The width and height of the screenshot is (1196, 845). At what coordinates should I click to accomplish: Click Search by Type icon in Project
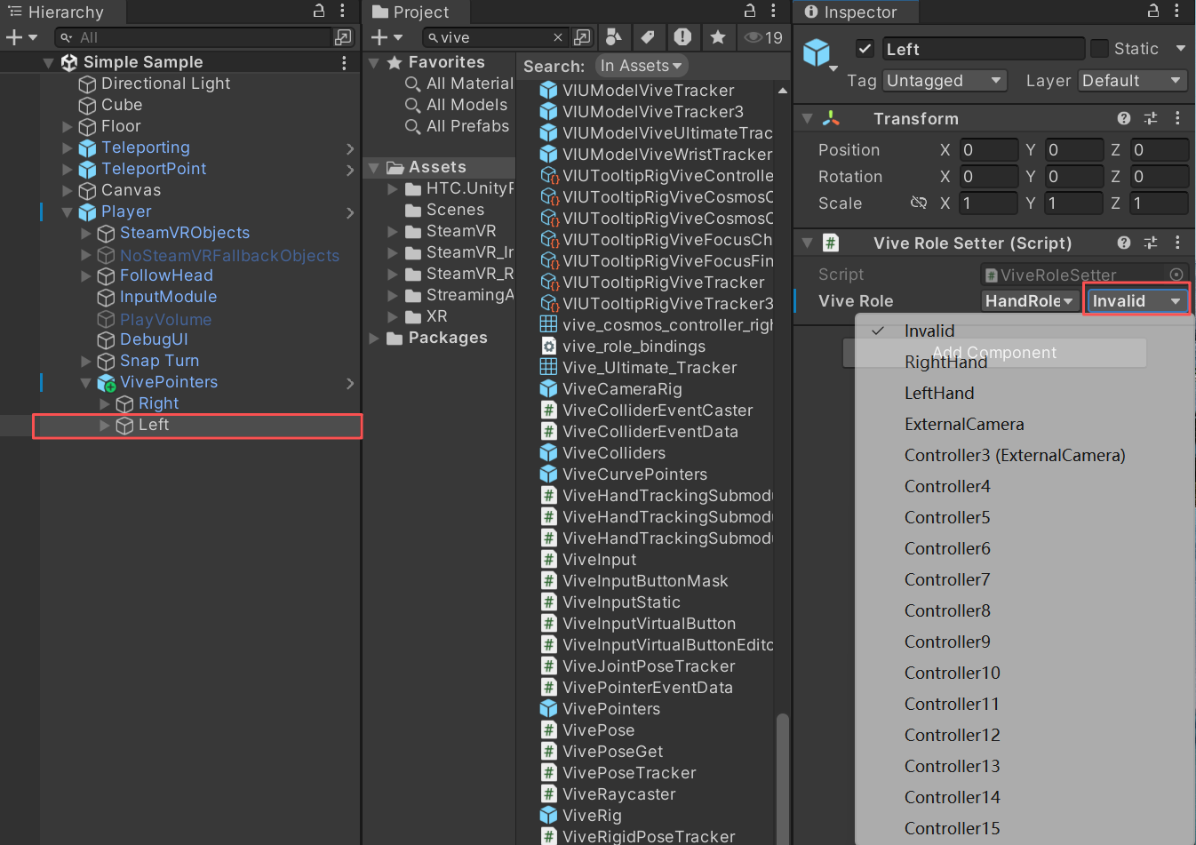point(613,37)
